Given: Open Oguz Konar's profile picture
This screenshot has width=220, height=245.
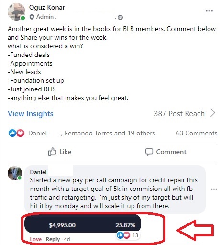Looking at the screenshot, I should point(16,12).
